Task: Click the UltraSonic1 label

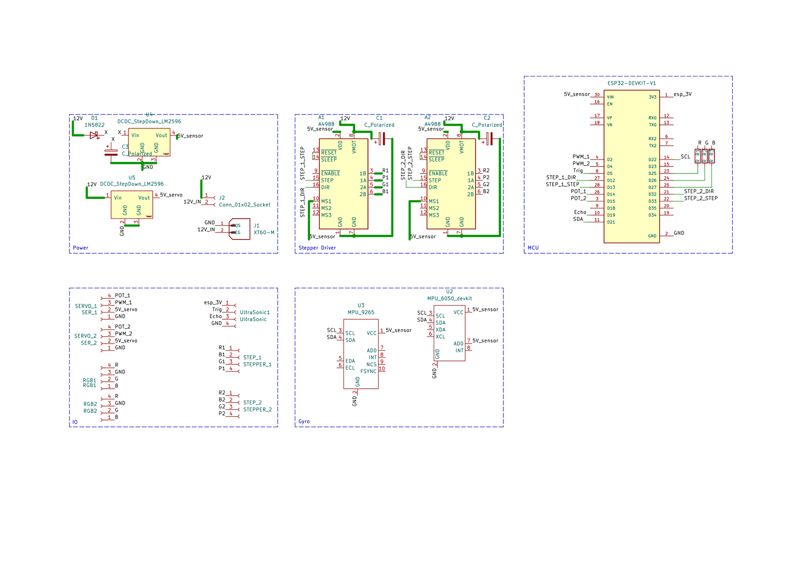Action: pyautogui.click(x=255, y=313)
